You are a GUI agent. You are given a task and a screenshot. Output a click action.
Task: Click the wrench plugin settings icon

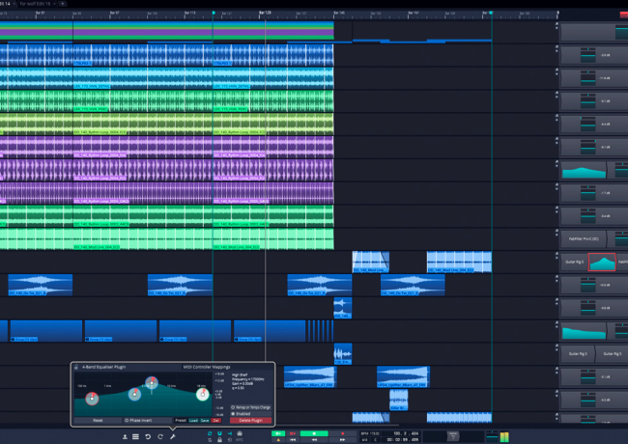173,436
